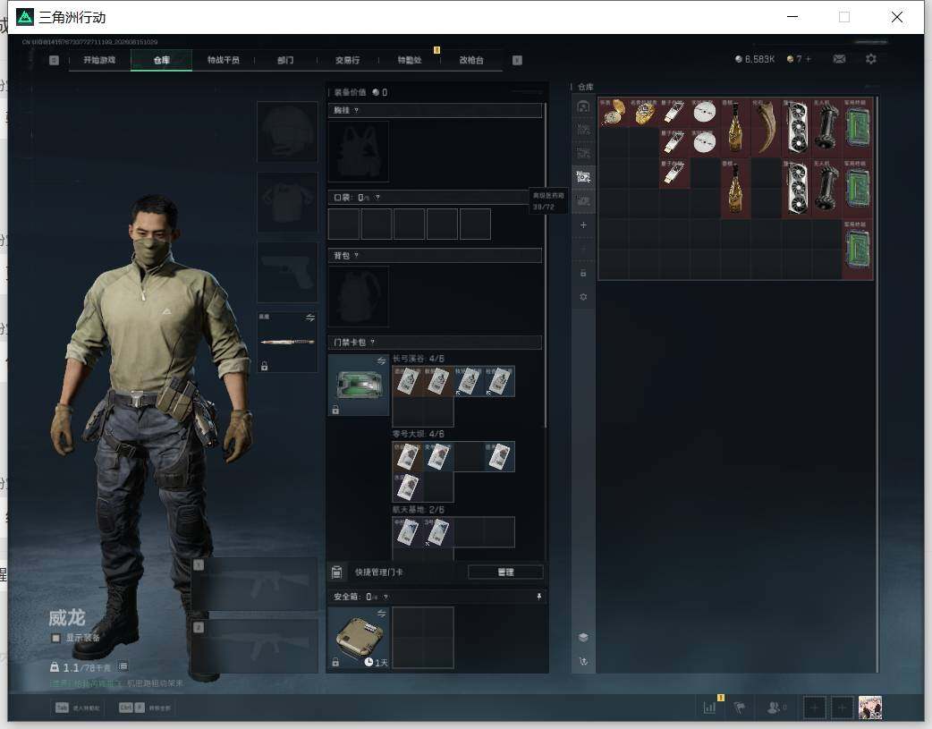Show the 背包 help question mark
This screenshot has height=729, width=932.
tap(356, 256)
